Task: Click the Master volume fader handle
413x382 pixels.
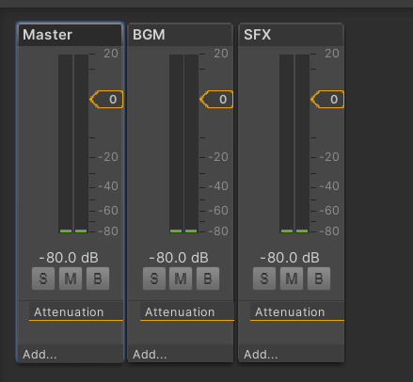Action: click(106, 100)
